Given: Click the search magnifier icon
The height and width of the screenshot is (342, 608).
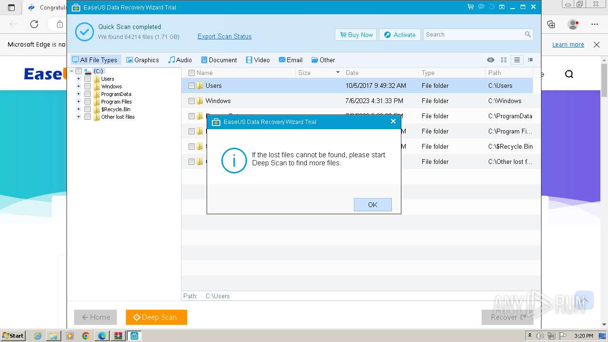Looking at the screenshot, I should (x=528, y=34).
